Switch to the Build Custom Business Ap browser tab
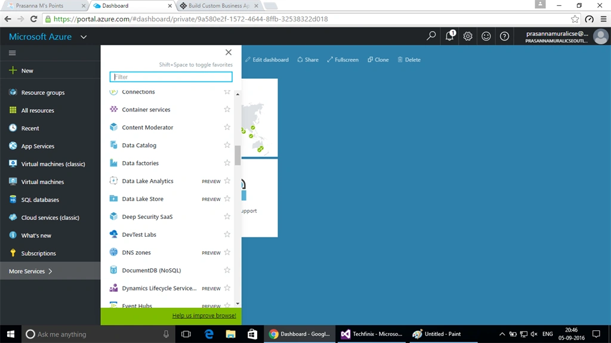Screen dimensions: 611x343 click(x=218, y=6)
